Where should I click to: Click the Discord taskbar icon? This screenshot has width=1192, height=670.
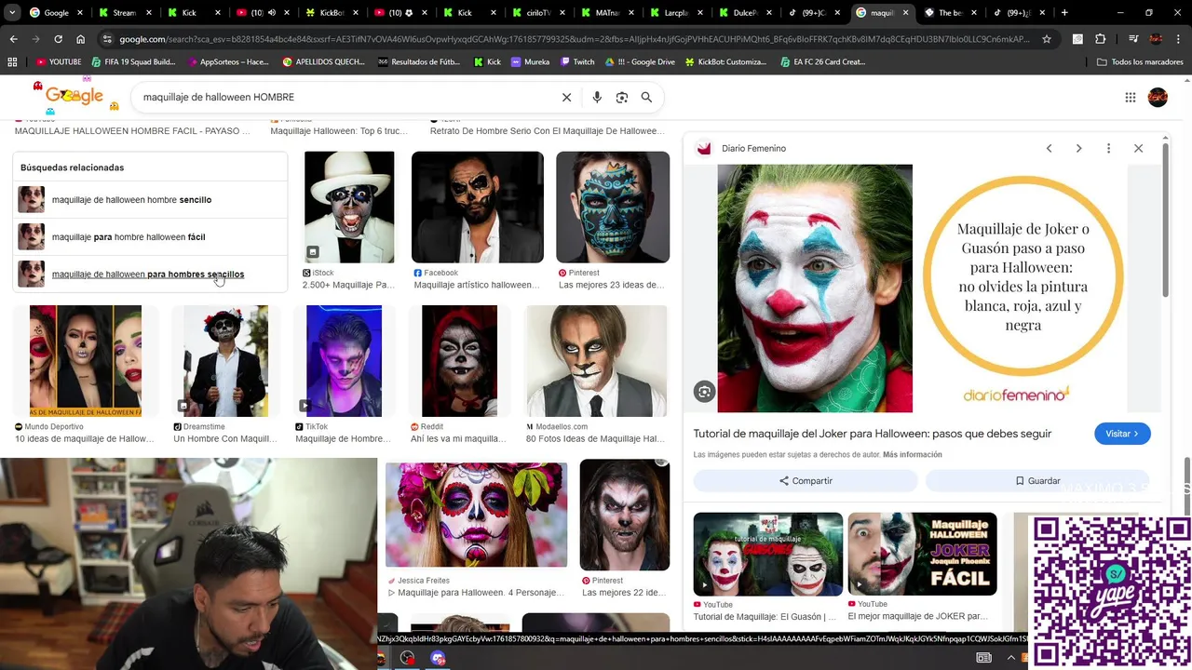click(438, 658)
